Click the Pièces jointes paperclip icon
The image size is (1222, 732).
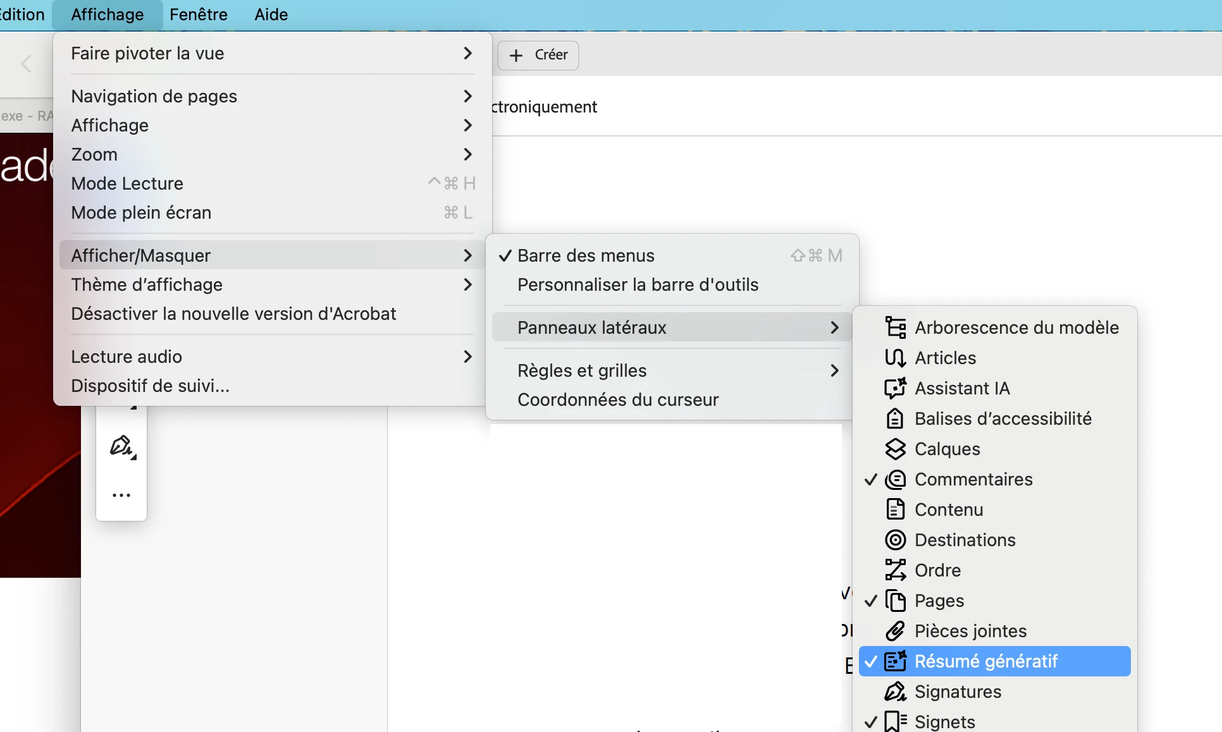click(x=895, y=631)
